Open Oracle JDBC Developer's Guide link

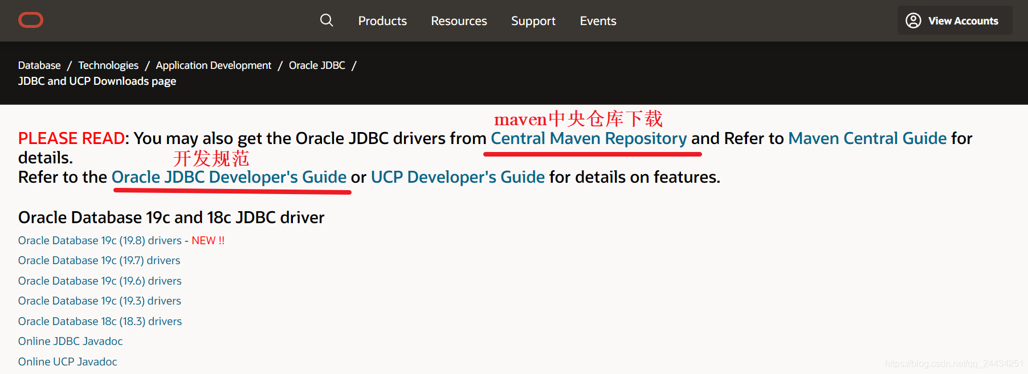(x=229, y=177)
